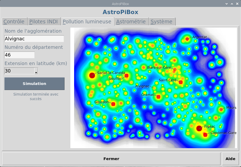Open the Astrométrie tab
The height and width of the screenshot is (167, 241).
point(131,22)
